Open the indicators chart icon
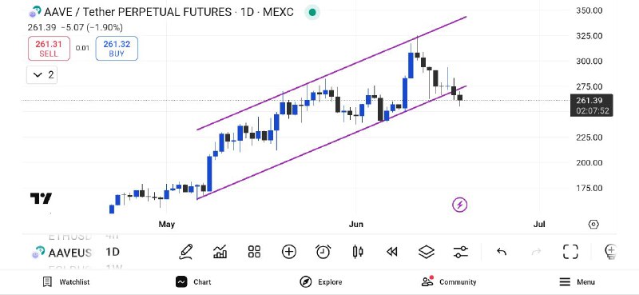 tap(220, 252)
